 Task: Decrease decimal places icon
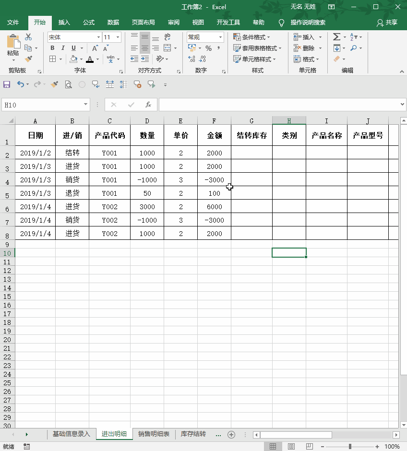(x=203, y=59)
